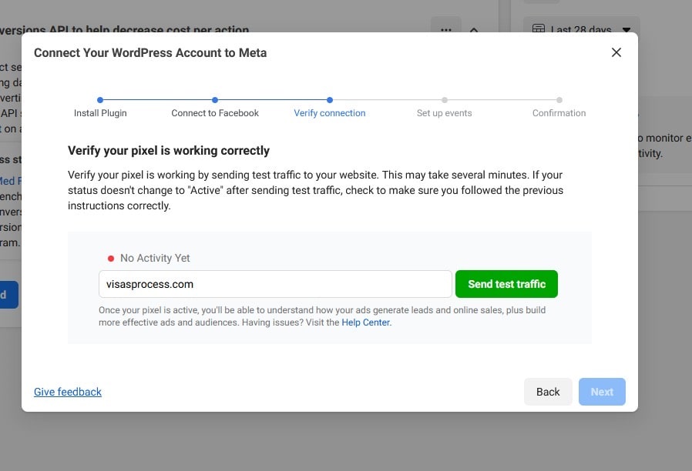Select the Connect to Facebook step label
Viewport: 692px width, 471px height.
[x=215, y=113]
